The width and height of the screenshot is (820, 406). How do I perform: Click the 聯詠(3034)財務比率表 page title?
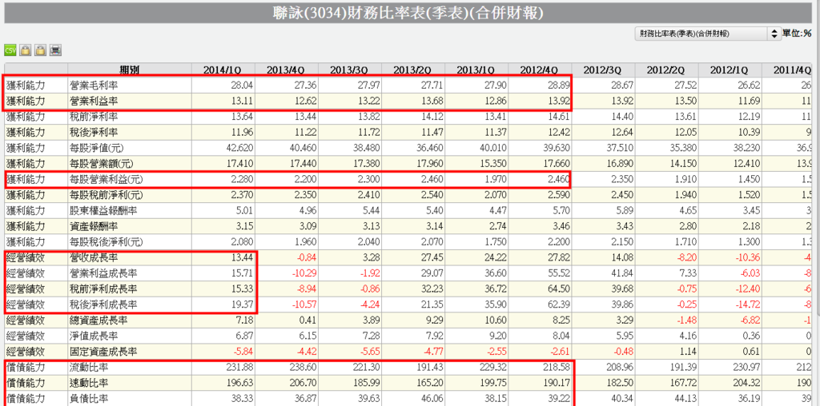point(408,13)
